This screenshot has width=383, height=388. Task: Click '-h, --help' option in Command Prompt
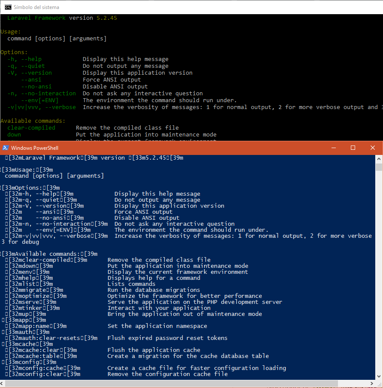coord(24,59)
